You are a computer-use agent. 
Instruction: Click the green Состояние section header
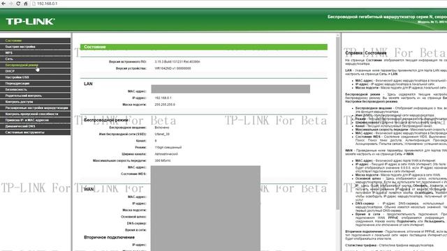[x=203, y=47]
